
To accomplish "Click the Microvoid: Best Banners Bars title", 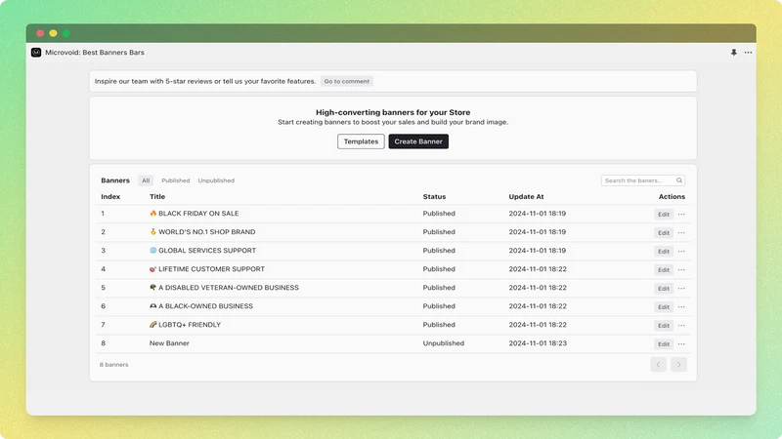I will 95,53.
